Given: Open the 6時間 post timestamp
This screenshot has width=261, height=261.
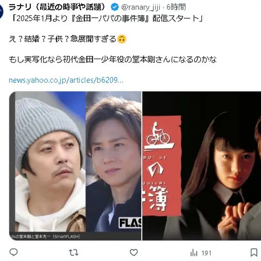Looking at the screenshot, I should tap(176, 7).
